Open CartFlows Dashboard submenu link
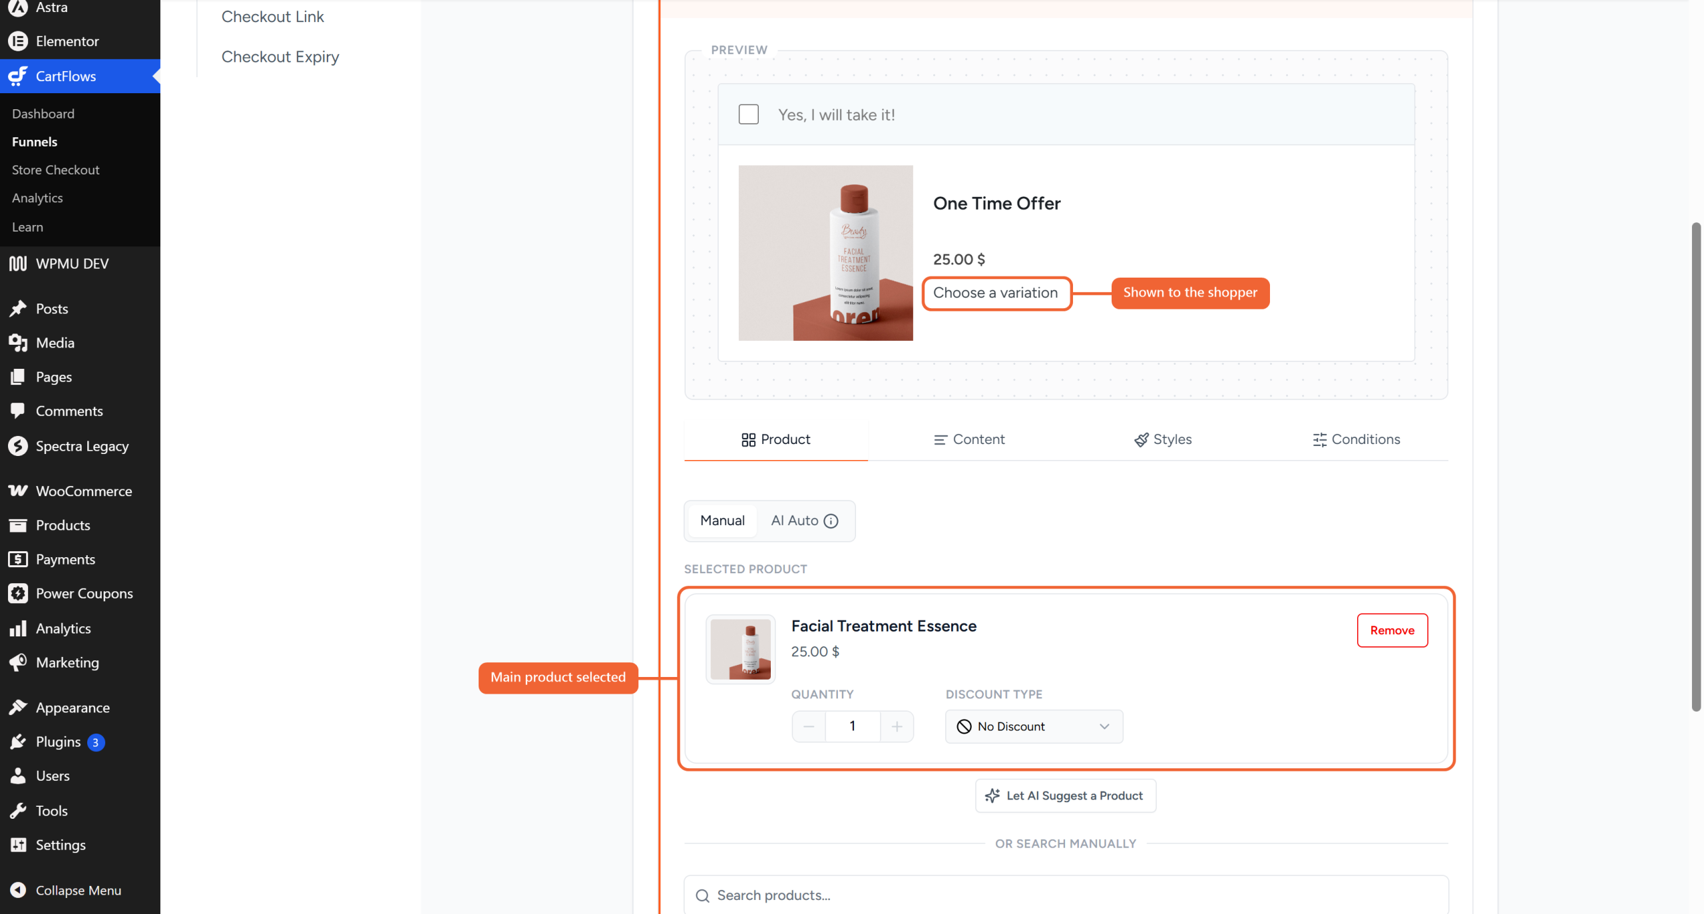This screenshot has height=914, width=1704. 43,114
